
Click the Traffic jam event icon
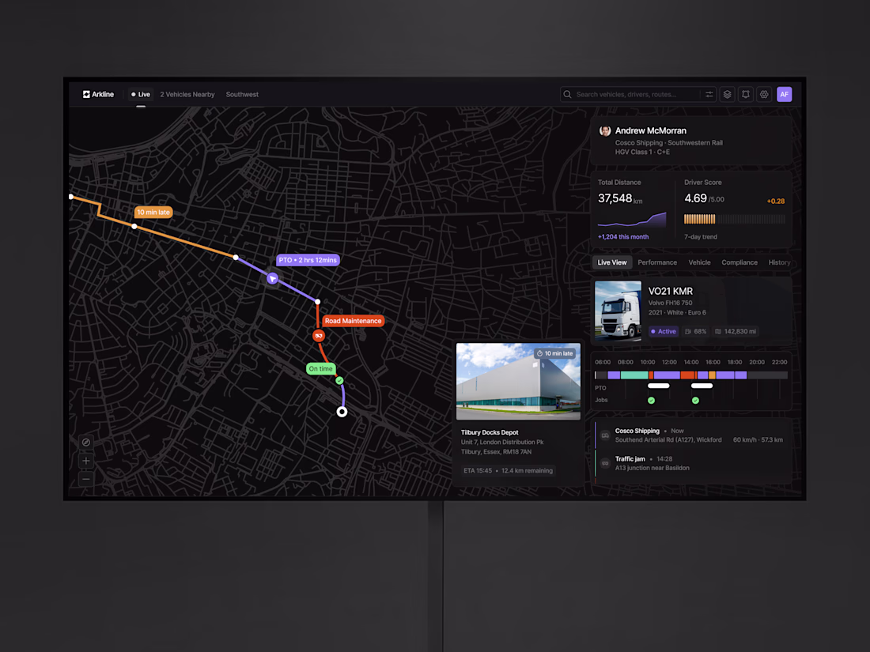[605, 463]
